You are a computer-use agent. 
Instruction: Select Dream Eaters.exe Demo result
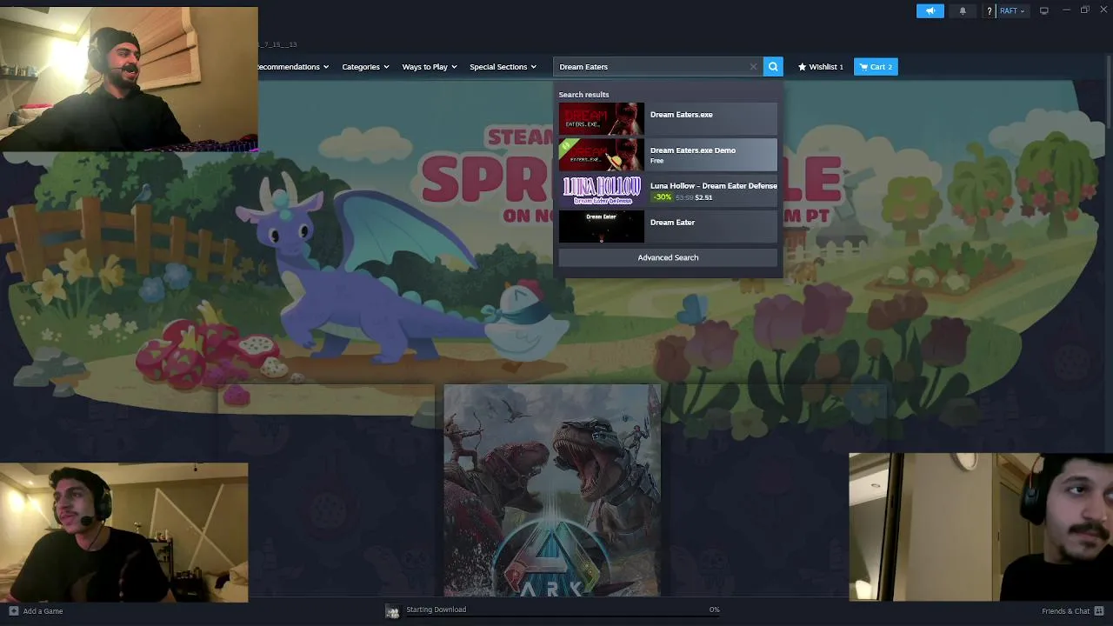(x=668, y=155)
